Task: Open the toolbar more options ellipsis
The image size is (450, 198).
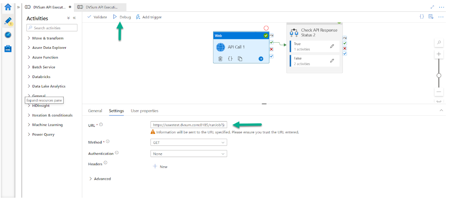Action: click(441, 17)
